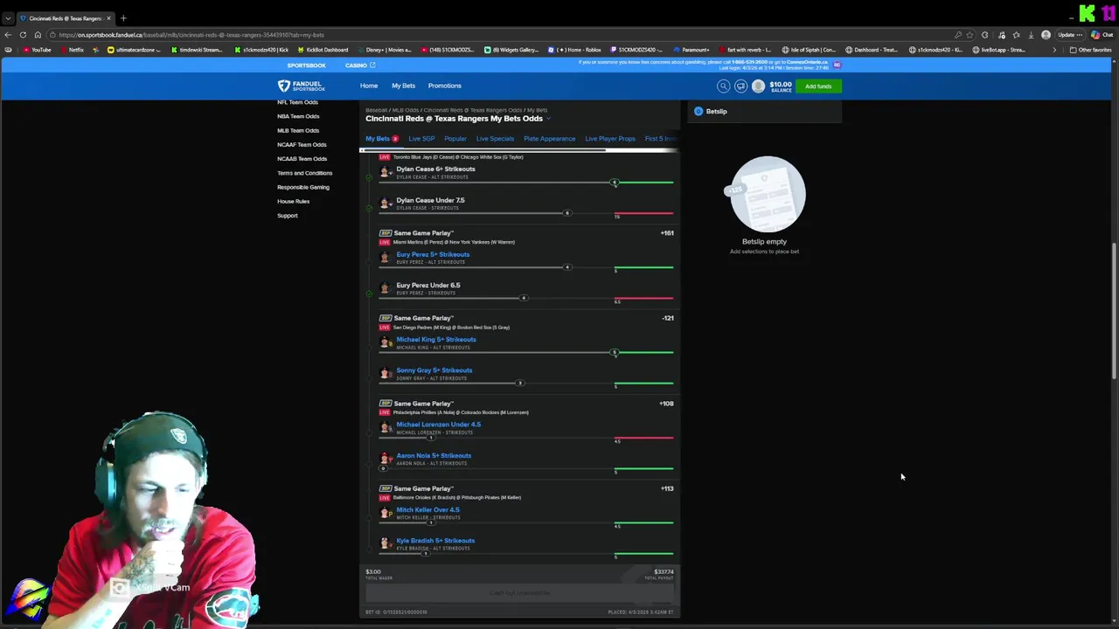
Task: Switch to the Live Specials tab
Action: [x=495, y=139]
